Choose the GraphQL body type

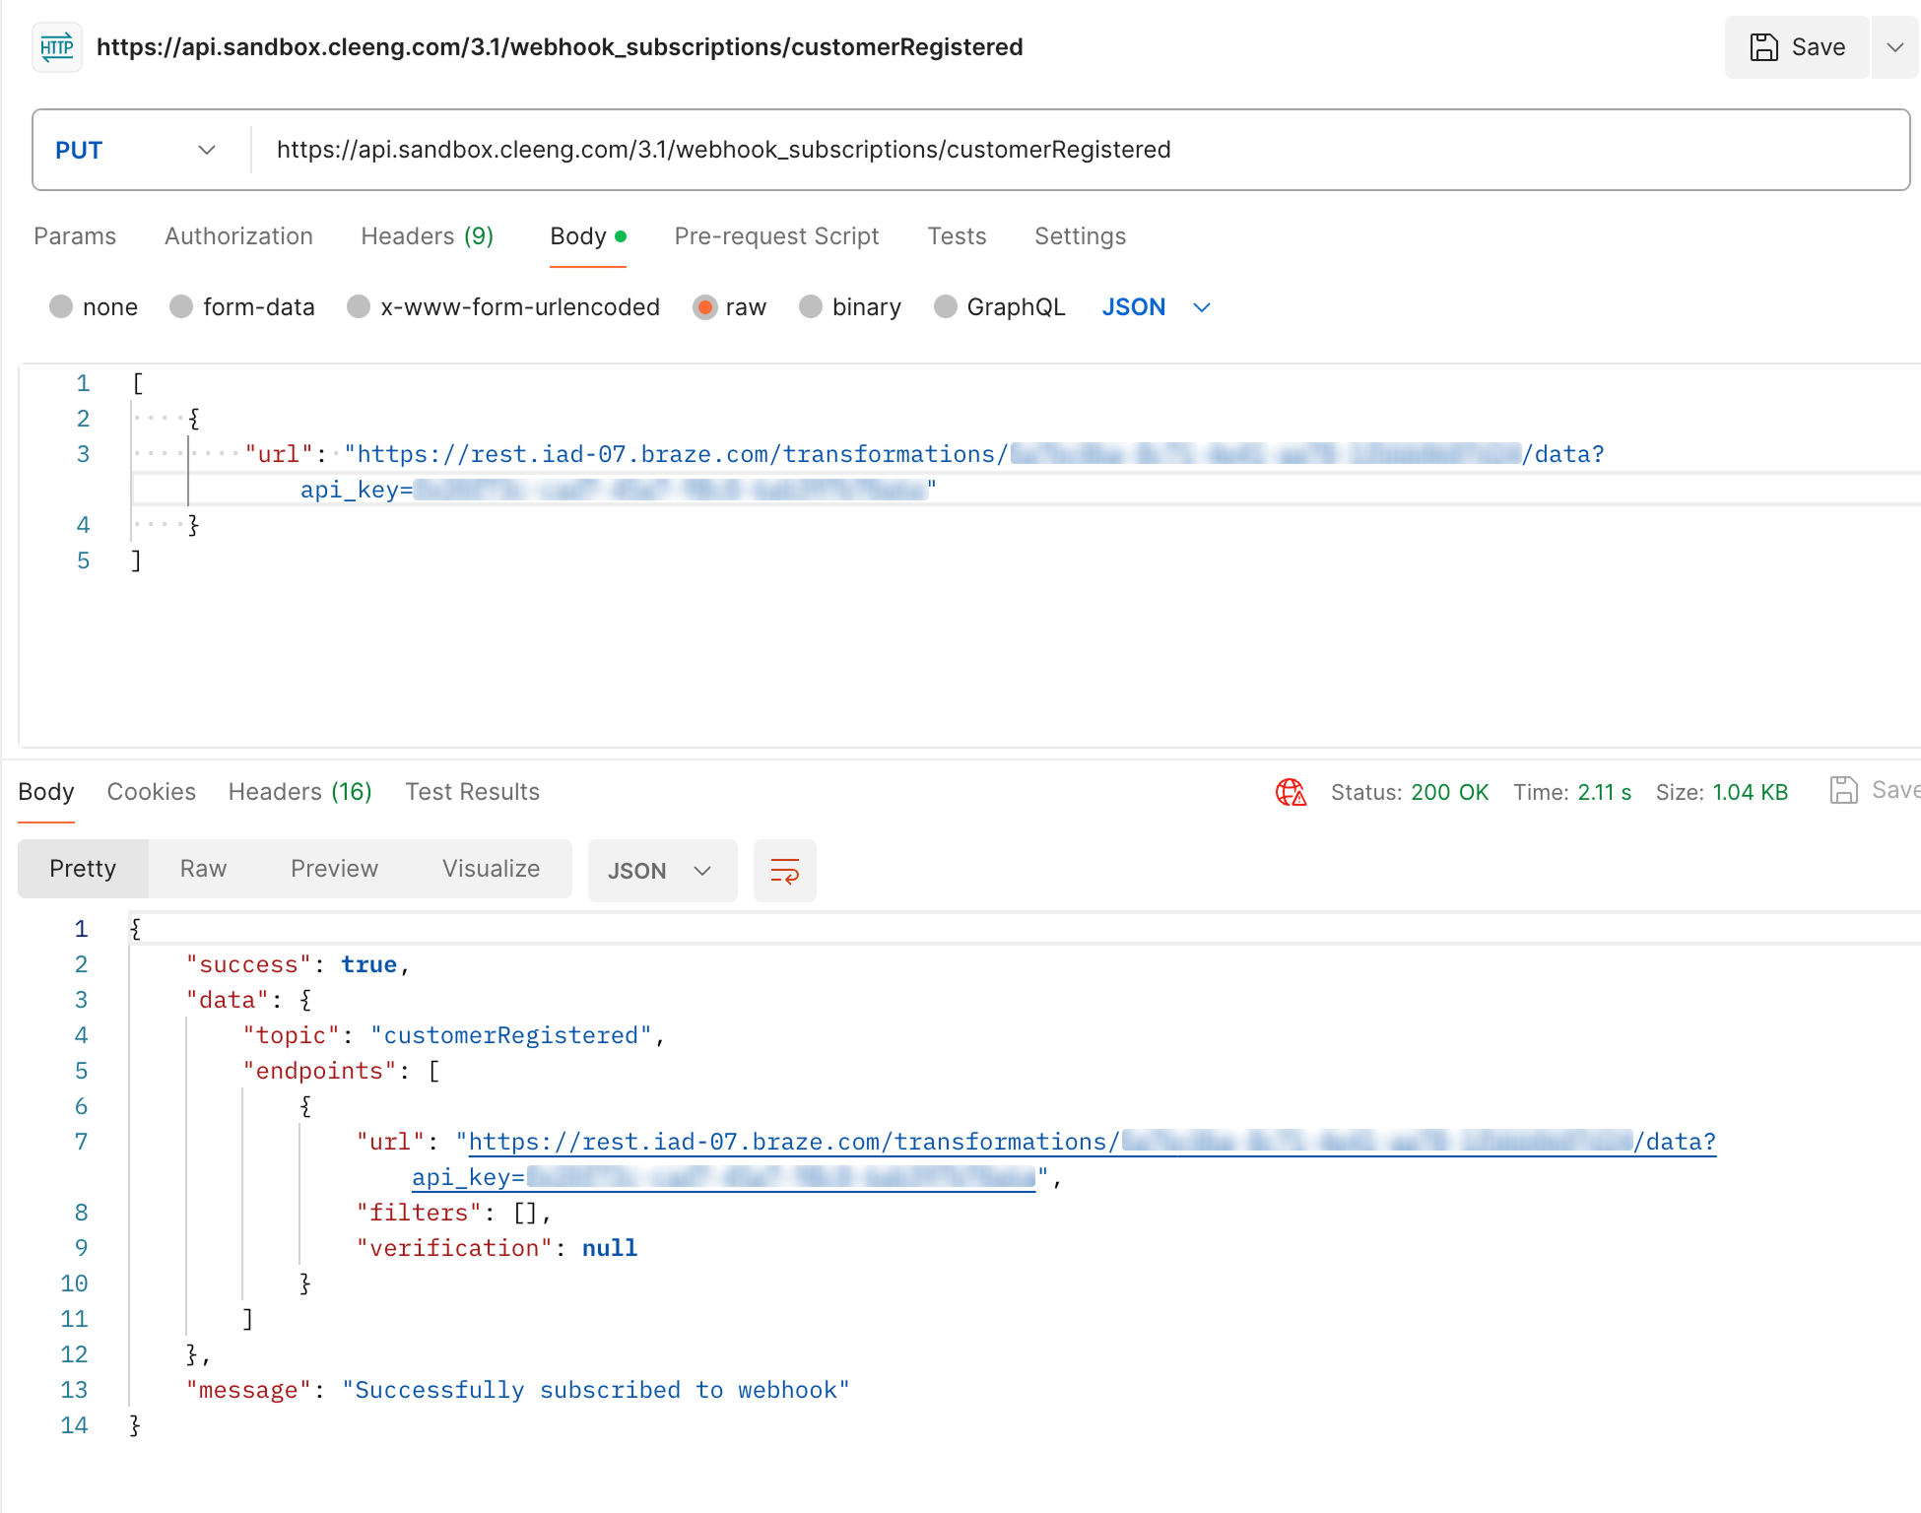[946, 307]
